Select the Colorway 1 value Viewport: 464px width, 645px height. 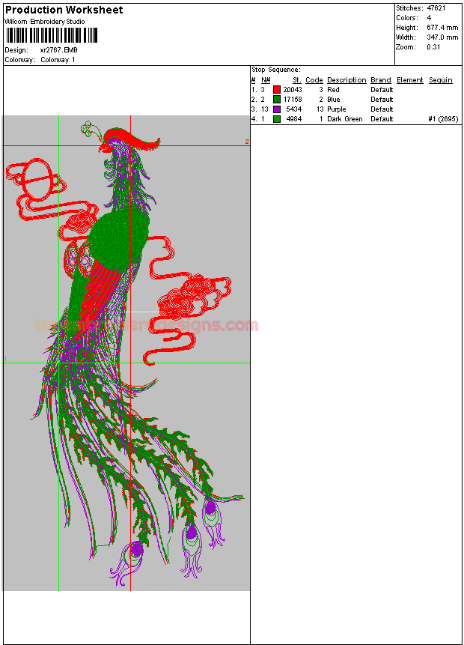click(x=58, y=60)
